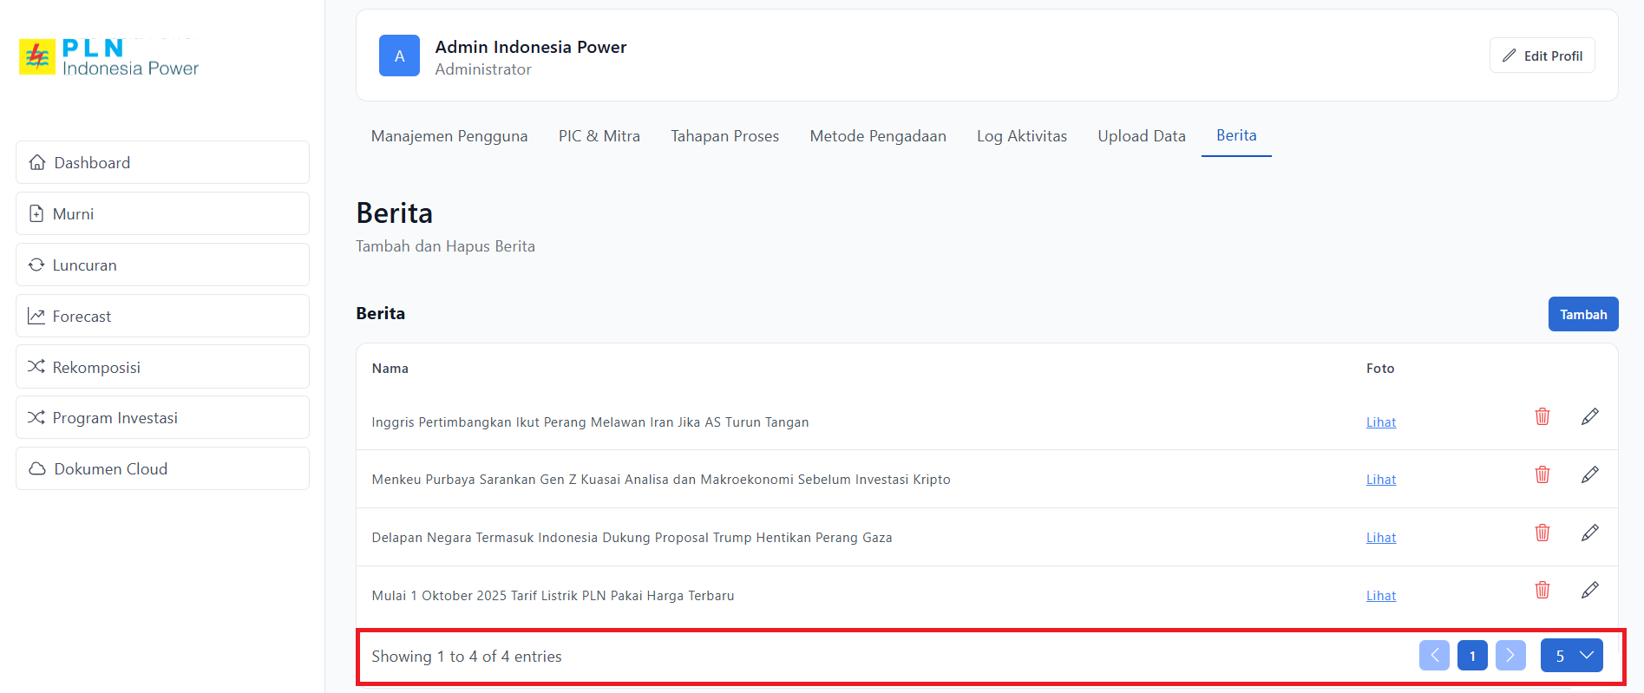Edit the Tarif Listrik PLN news entry

pyautogui.click(x=1589, y=591)
